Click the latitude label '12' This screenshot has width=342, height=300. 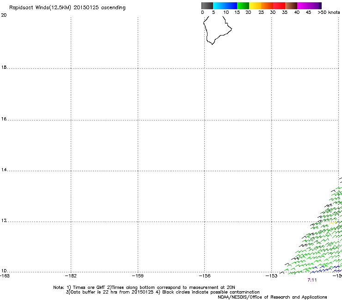point(4,221)
